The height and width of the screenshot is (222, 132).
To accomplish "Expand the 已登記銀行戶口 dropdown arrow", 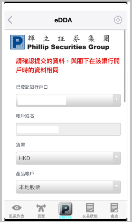I will tap(116, 100).
